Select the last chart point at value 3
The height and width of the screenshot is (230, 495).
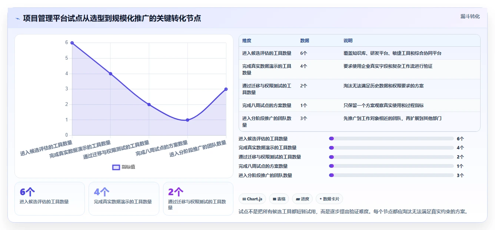[x=226, y=89]
